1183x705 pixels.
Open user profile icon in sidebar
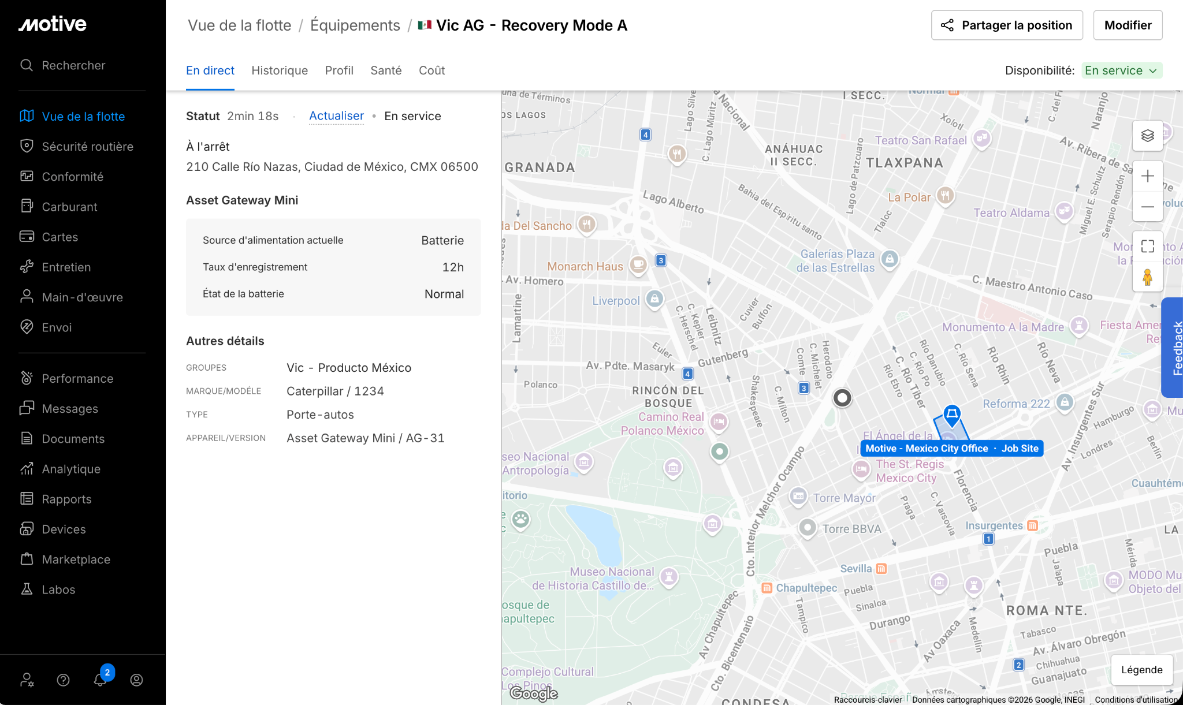pyautogui.click(x=136, y=680)
